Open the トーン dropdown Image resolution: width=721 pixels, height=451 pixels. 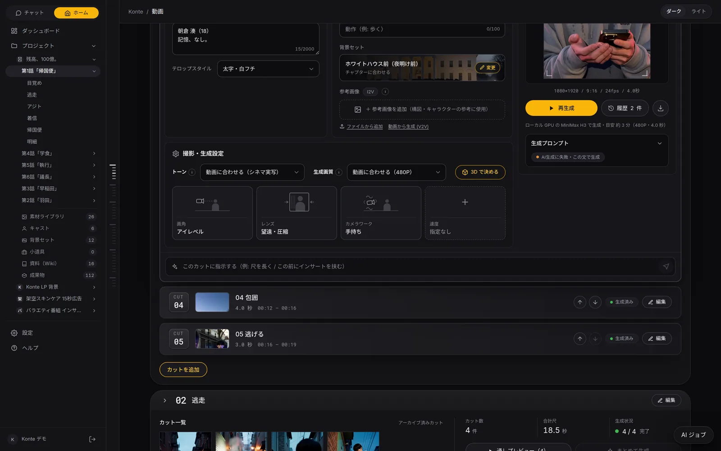point(252,172)
